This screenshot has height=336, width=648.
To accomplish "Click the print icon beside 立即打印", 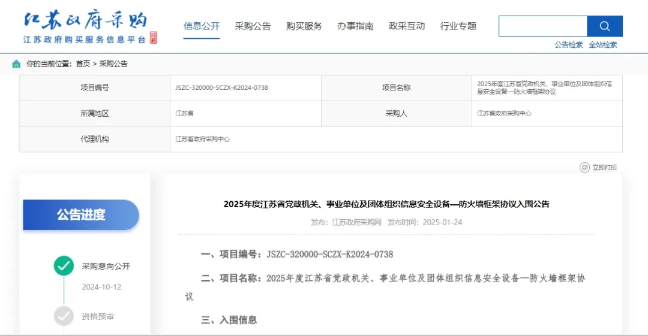I will coord(584,168).
